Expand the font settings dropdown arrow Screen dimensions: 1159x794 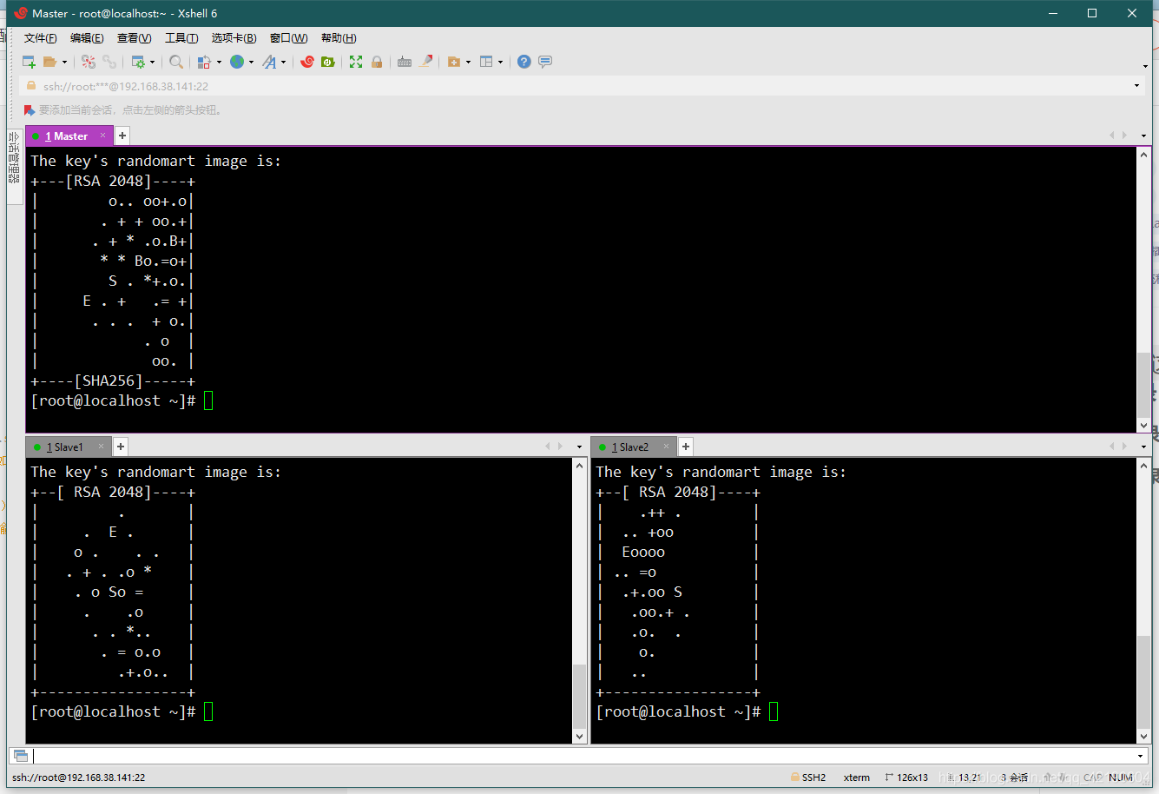(x=283, y=63)
